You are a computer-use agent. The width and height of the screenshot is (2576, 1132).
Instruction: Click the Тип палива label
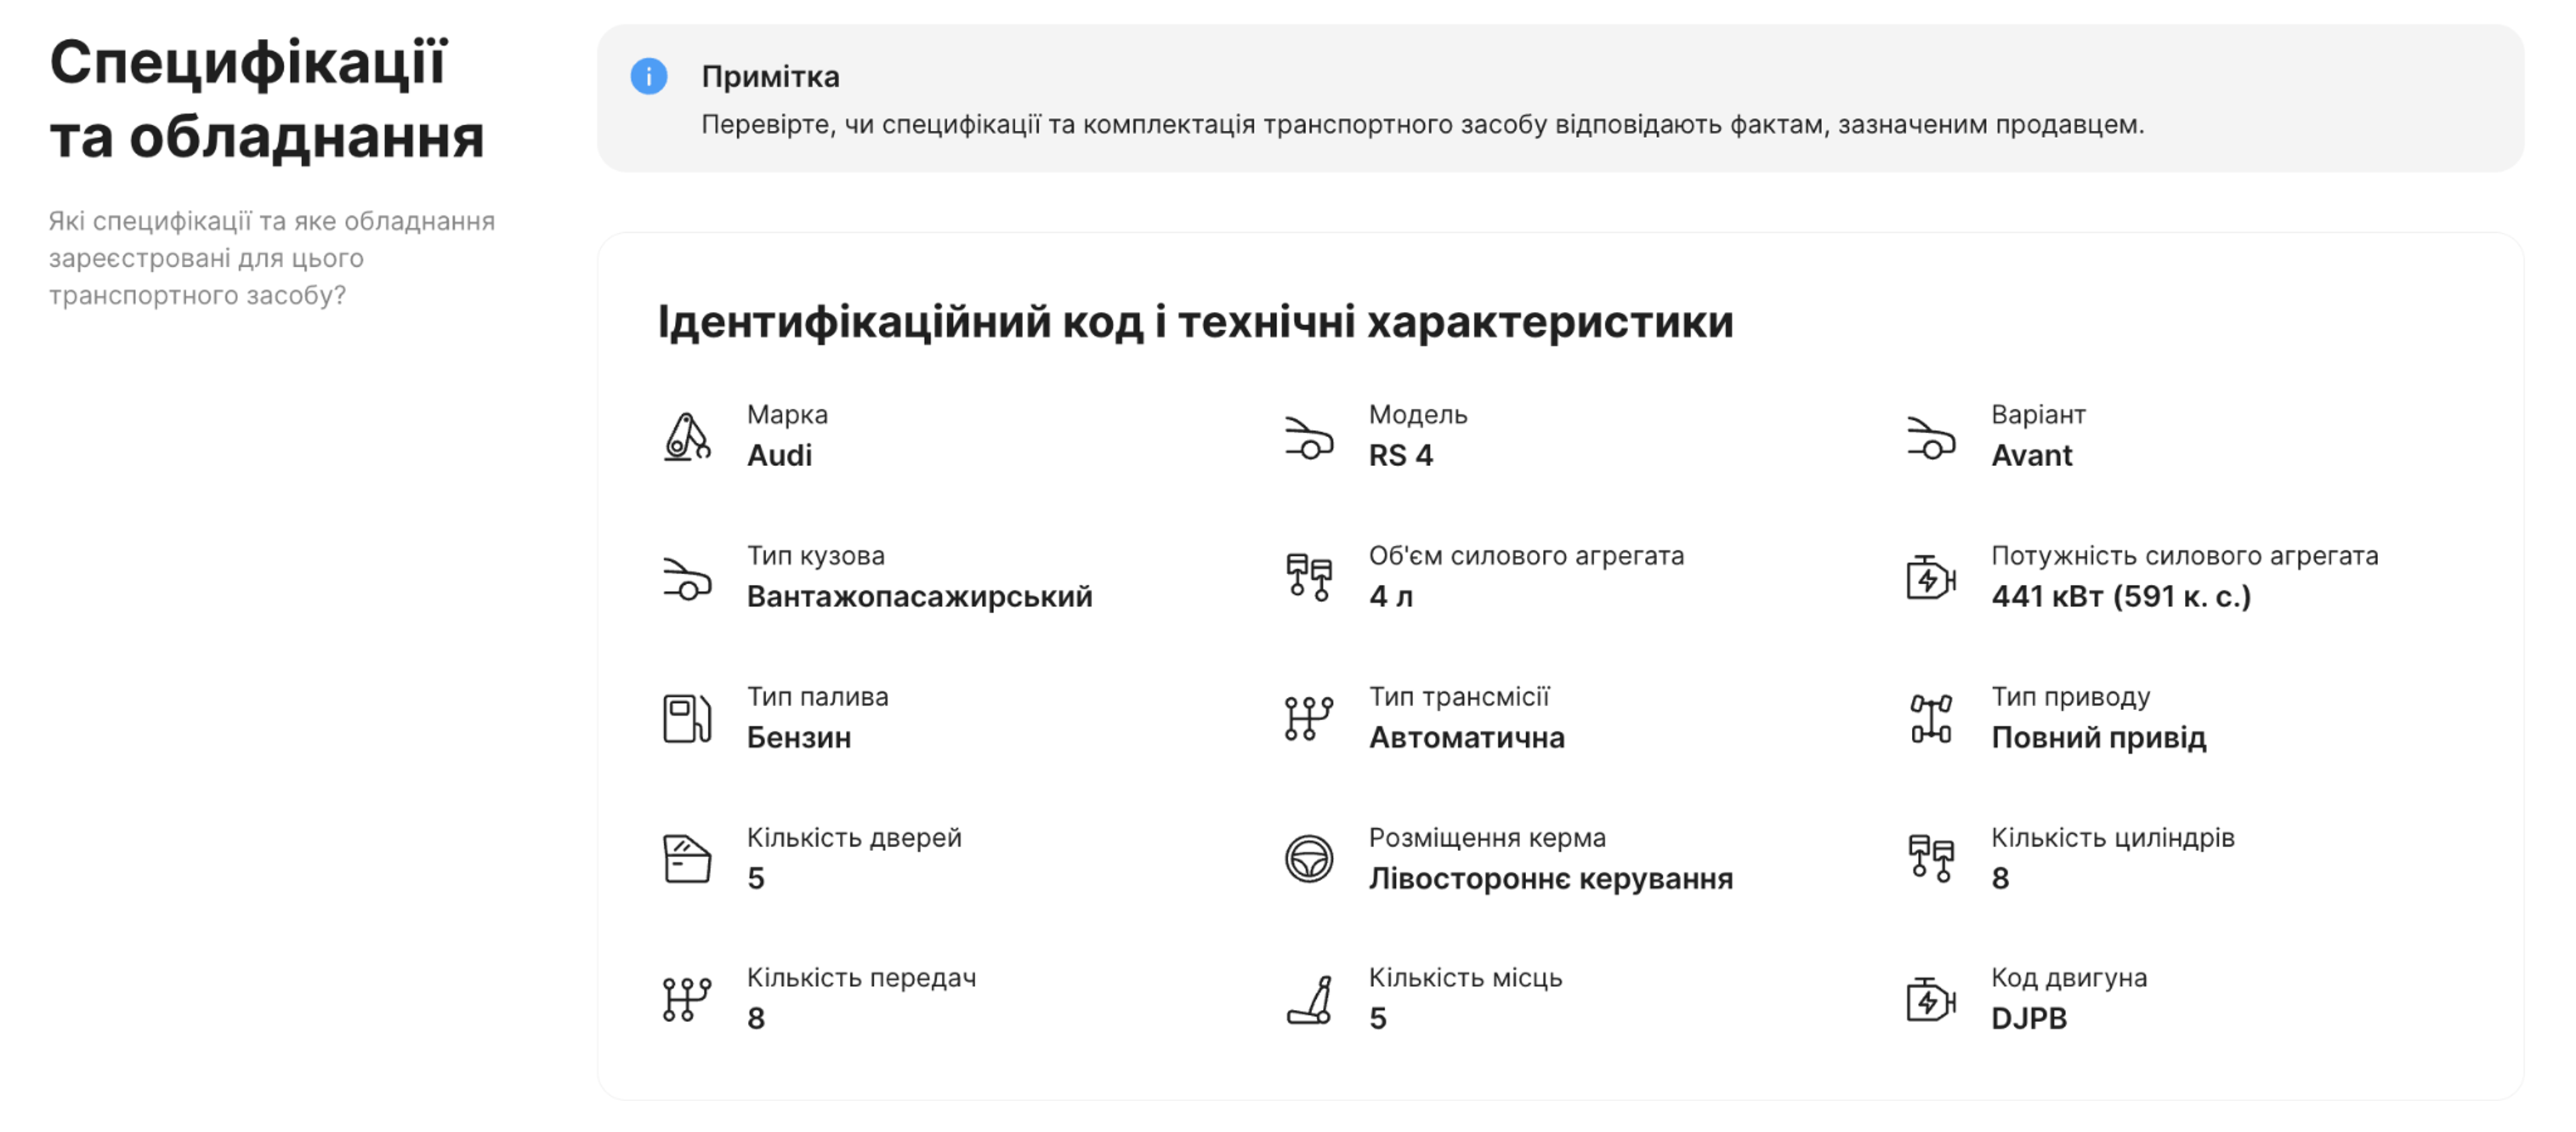[817, 697]
